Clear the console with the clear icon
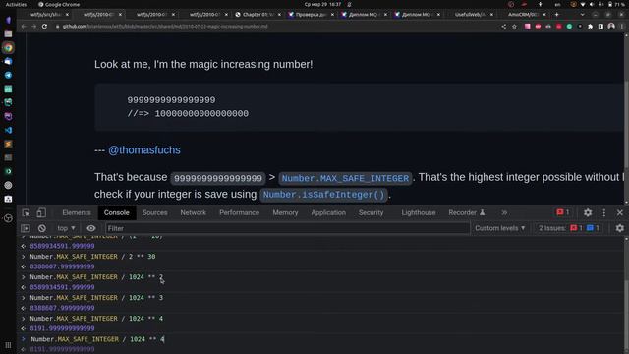 click(41, 228)
